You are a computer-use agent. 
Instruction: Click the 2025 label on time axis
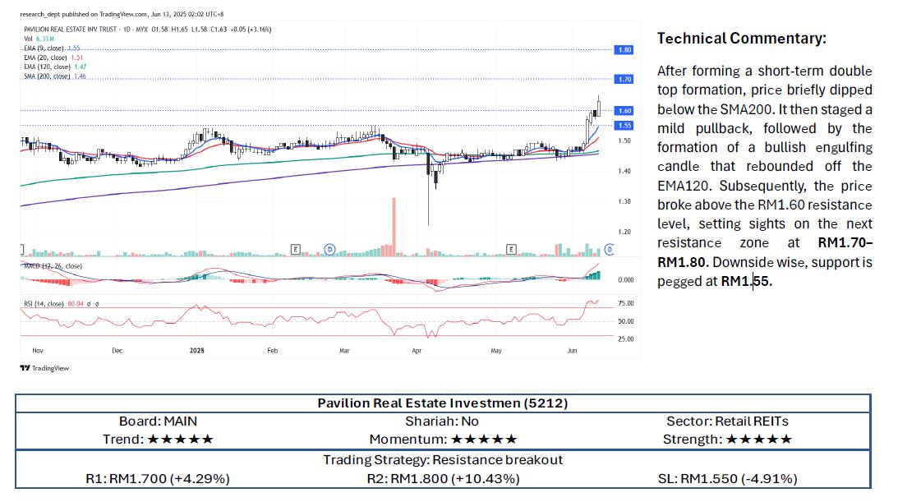(197, 350)
